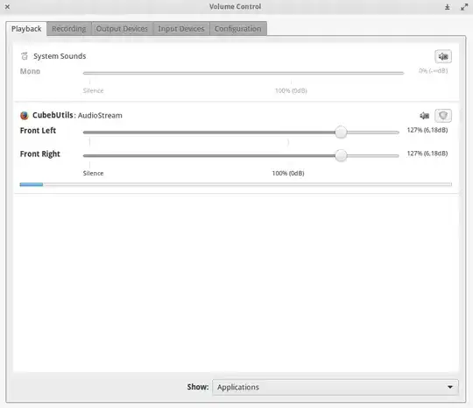Click the System Sounds bell icon
Image resolution: width=473 pixels, height=408 pixels.
coord(25,56)
